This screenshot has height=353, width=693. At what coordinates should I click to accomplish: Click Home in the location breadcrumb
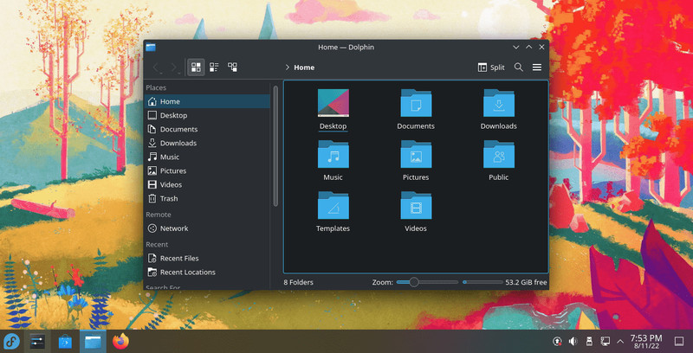[304, 67]
